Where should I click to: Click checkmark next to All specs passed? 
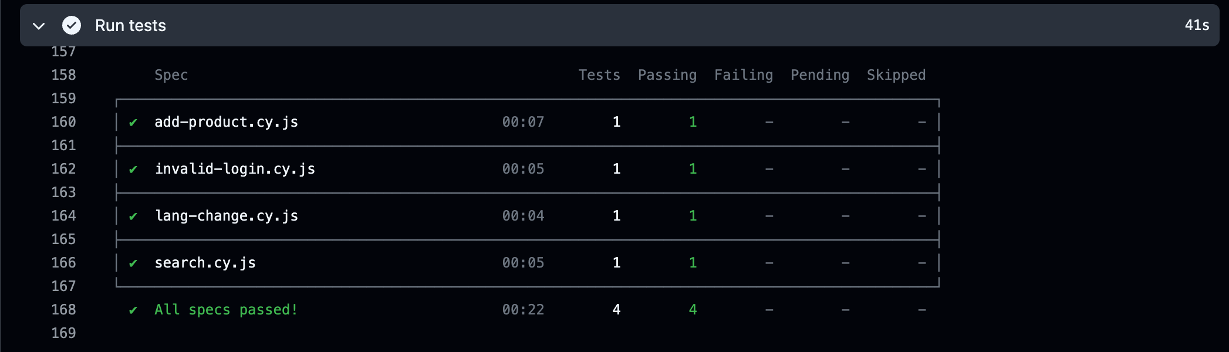(133, 310)
